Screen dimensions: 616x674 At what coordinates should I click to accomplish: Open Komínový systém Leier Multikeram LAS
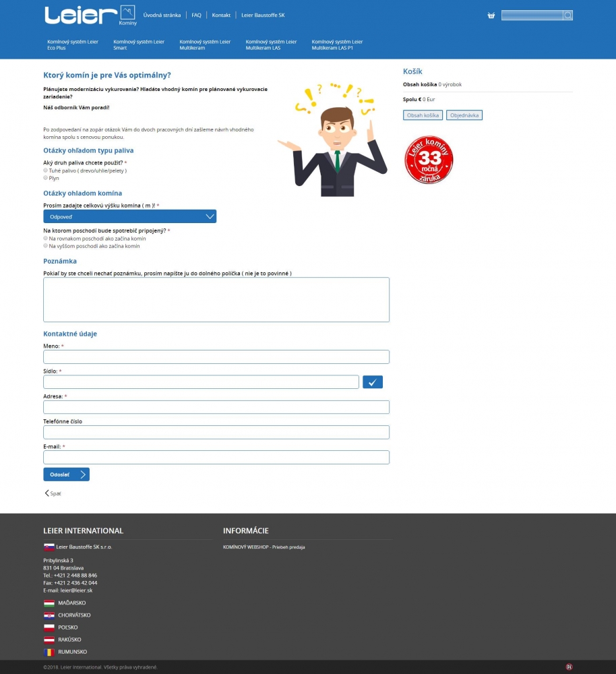click(x=271, y=44)
